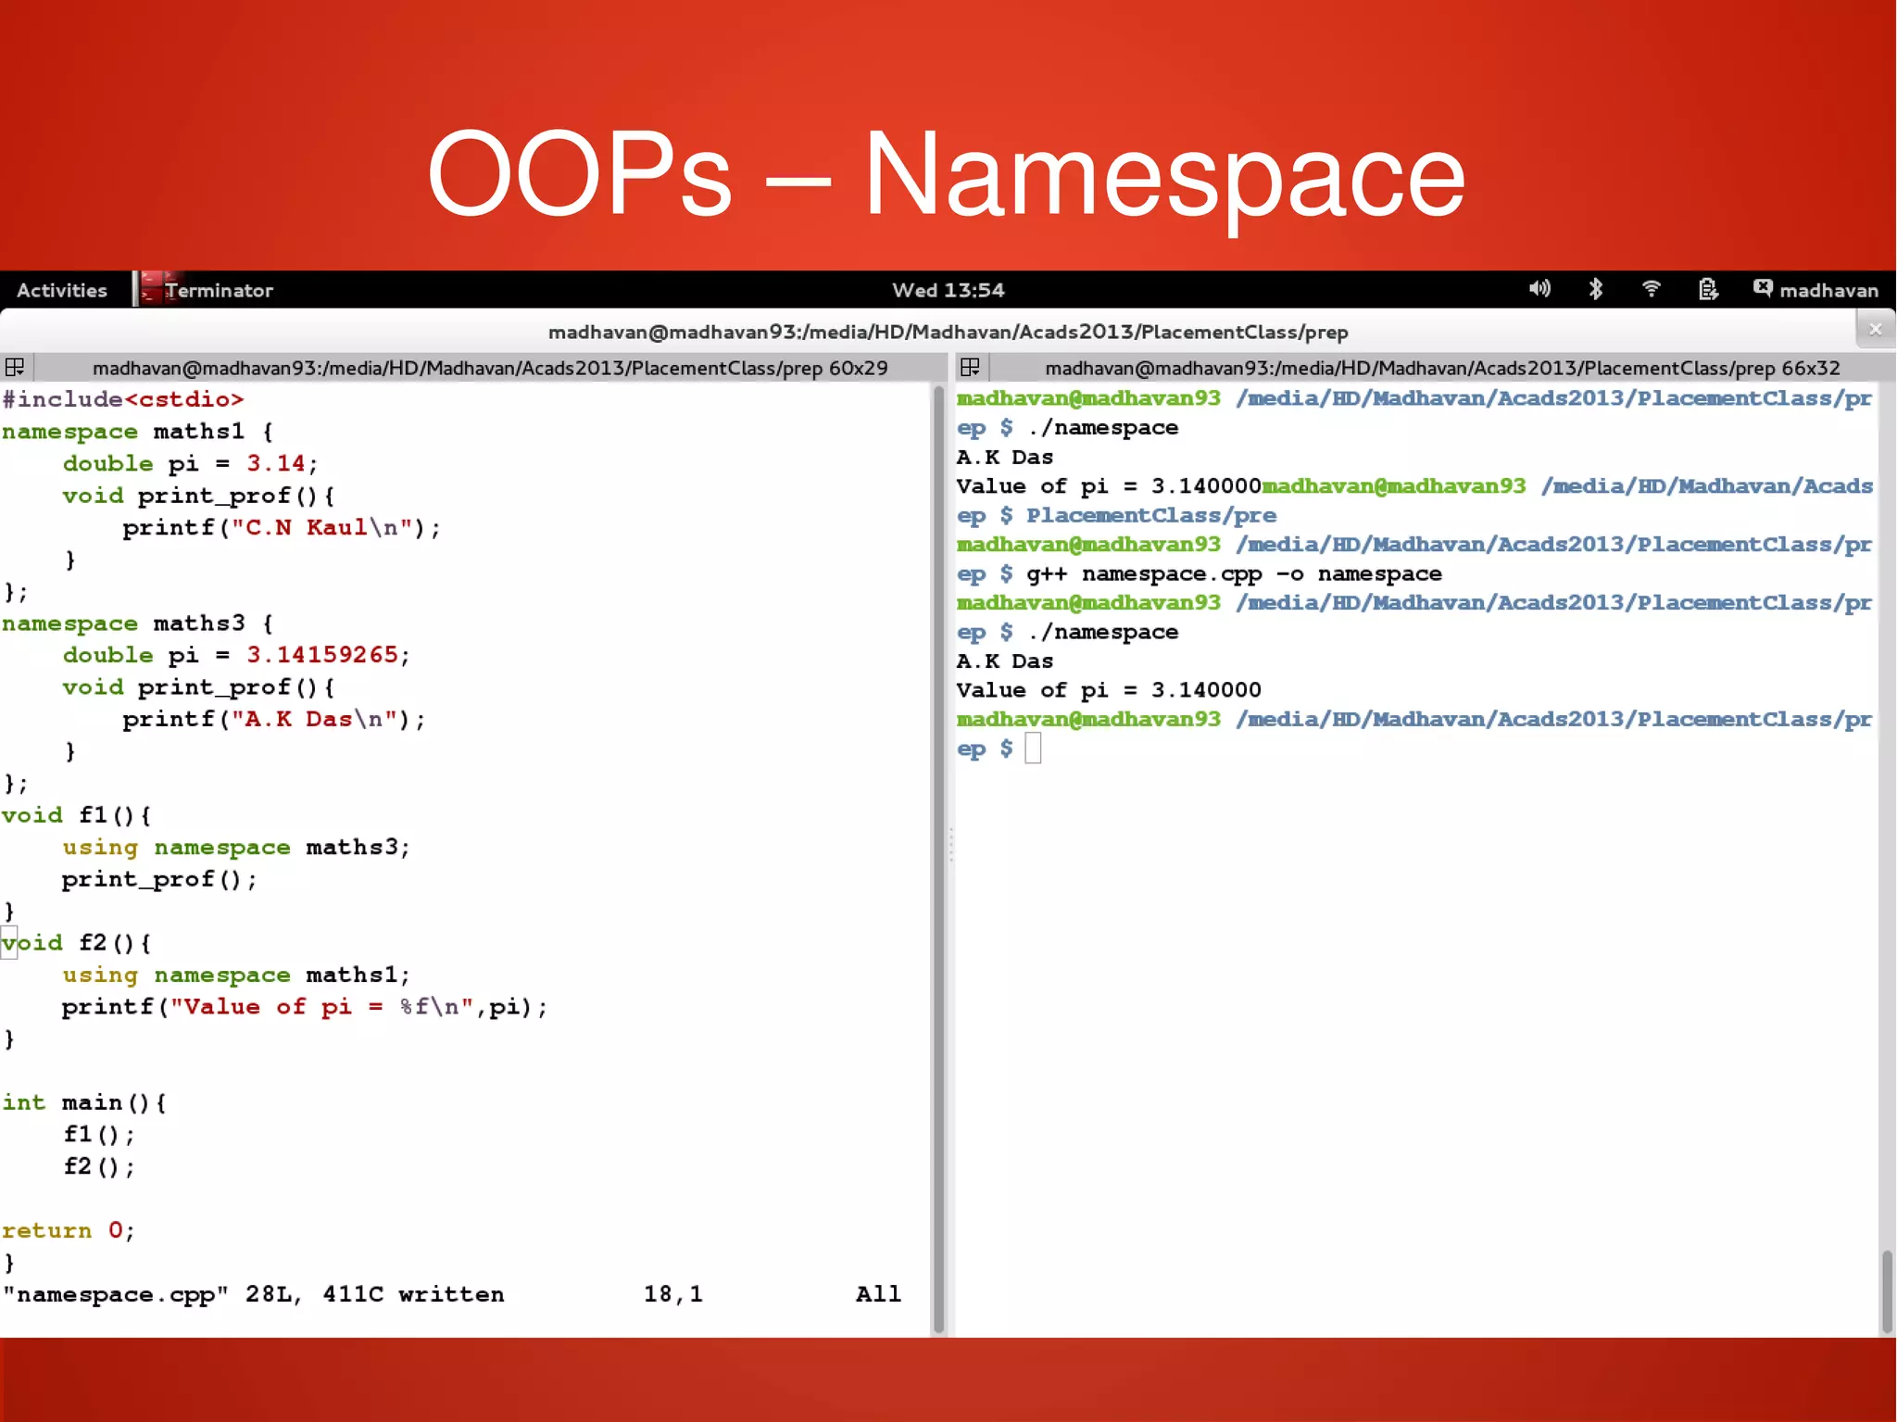The width and height of the screenshot is (1897, 1422).
Task: Expand the madhavan user menu
Action: [1828, 290]
